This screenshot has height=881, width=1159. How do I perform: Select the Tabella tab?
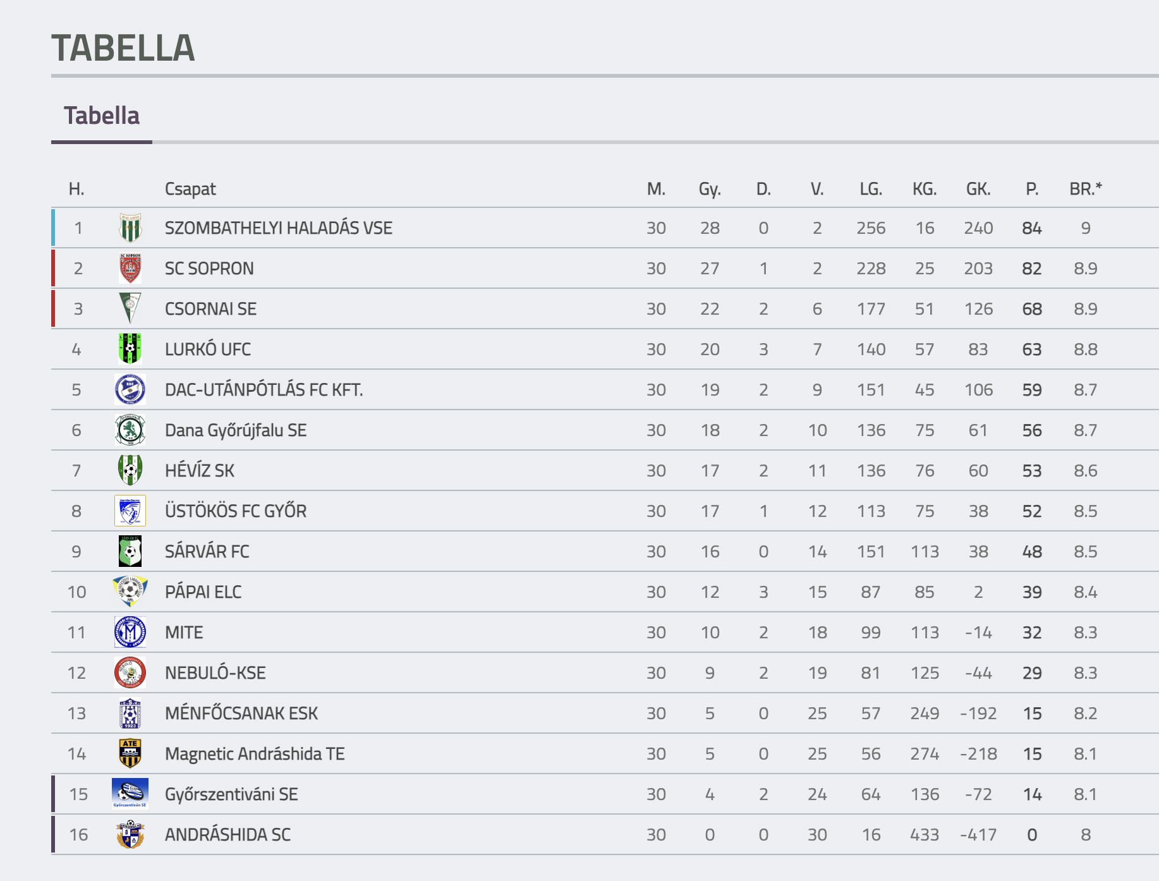[102, 116]
